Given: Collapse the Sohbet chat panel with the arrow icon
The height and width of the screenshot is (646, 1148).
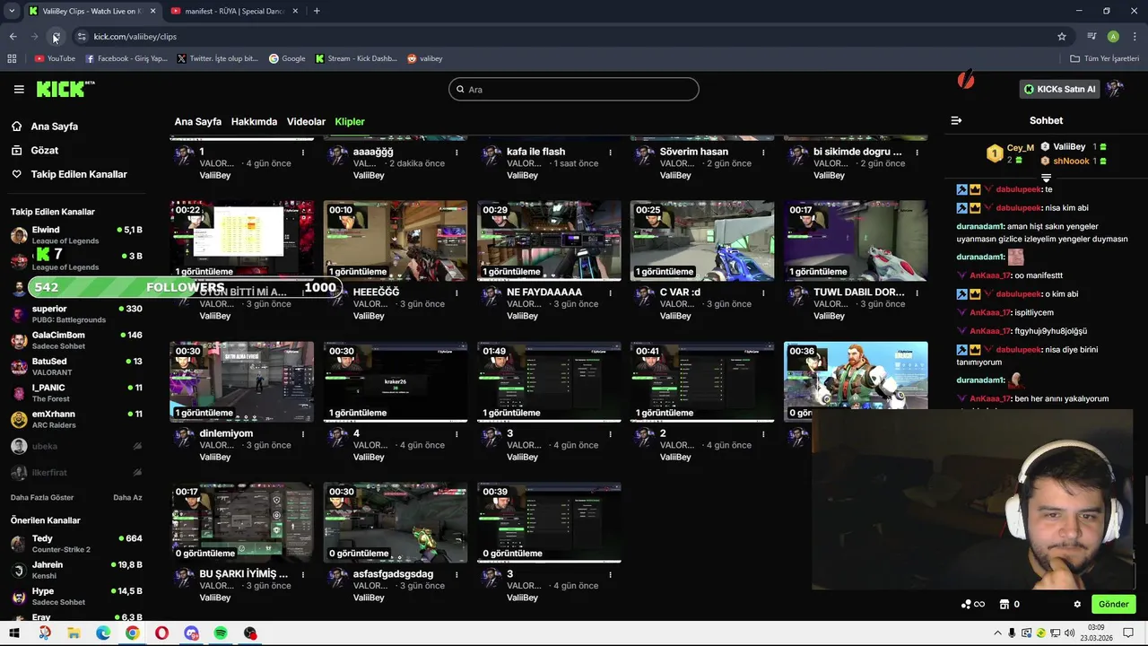Looking at the screenshot, I should [x=956, y=120].
